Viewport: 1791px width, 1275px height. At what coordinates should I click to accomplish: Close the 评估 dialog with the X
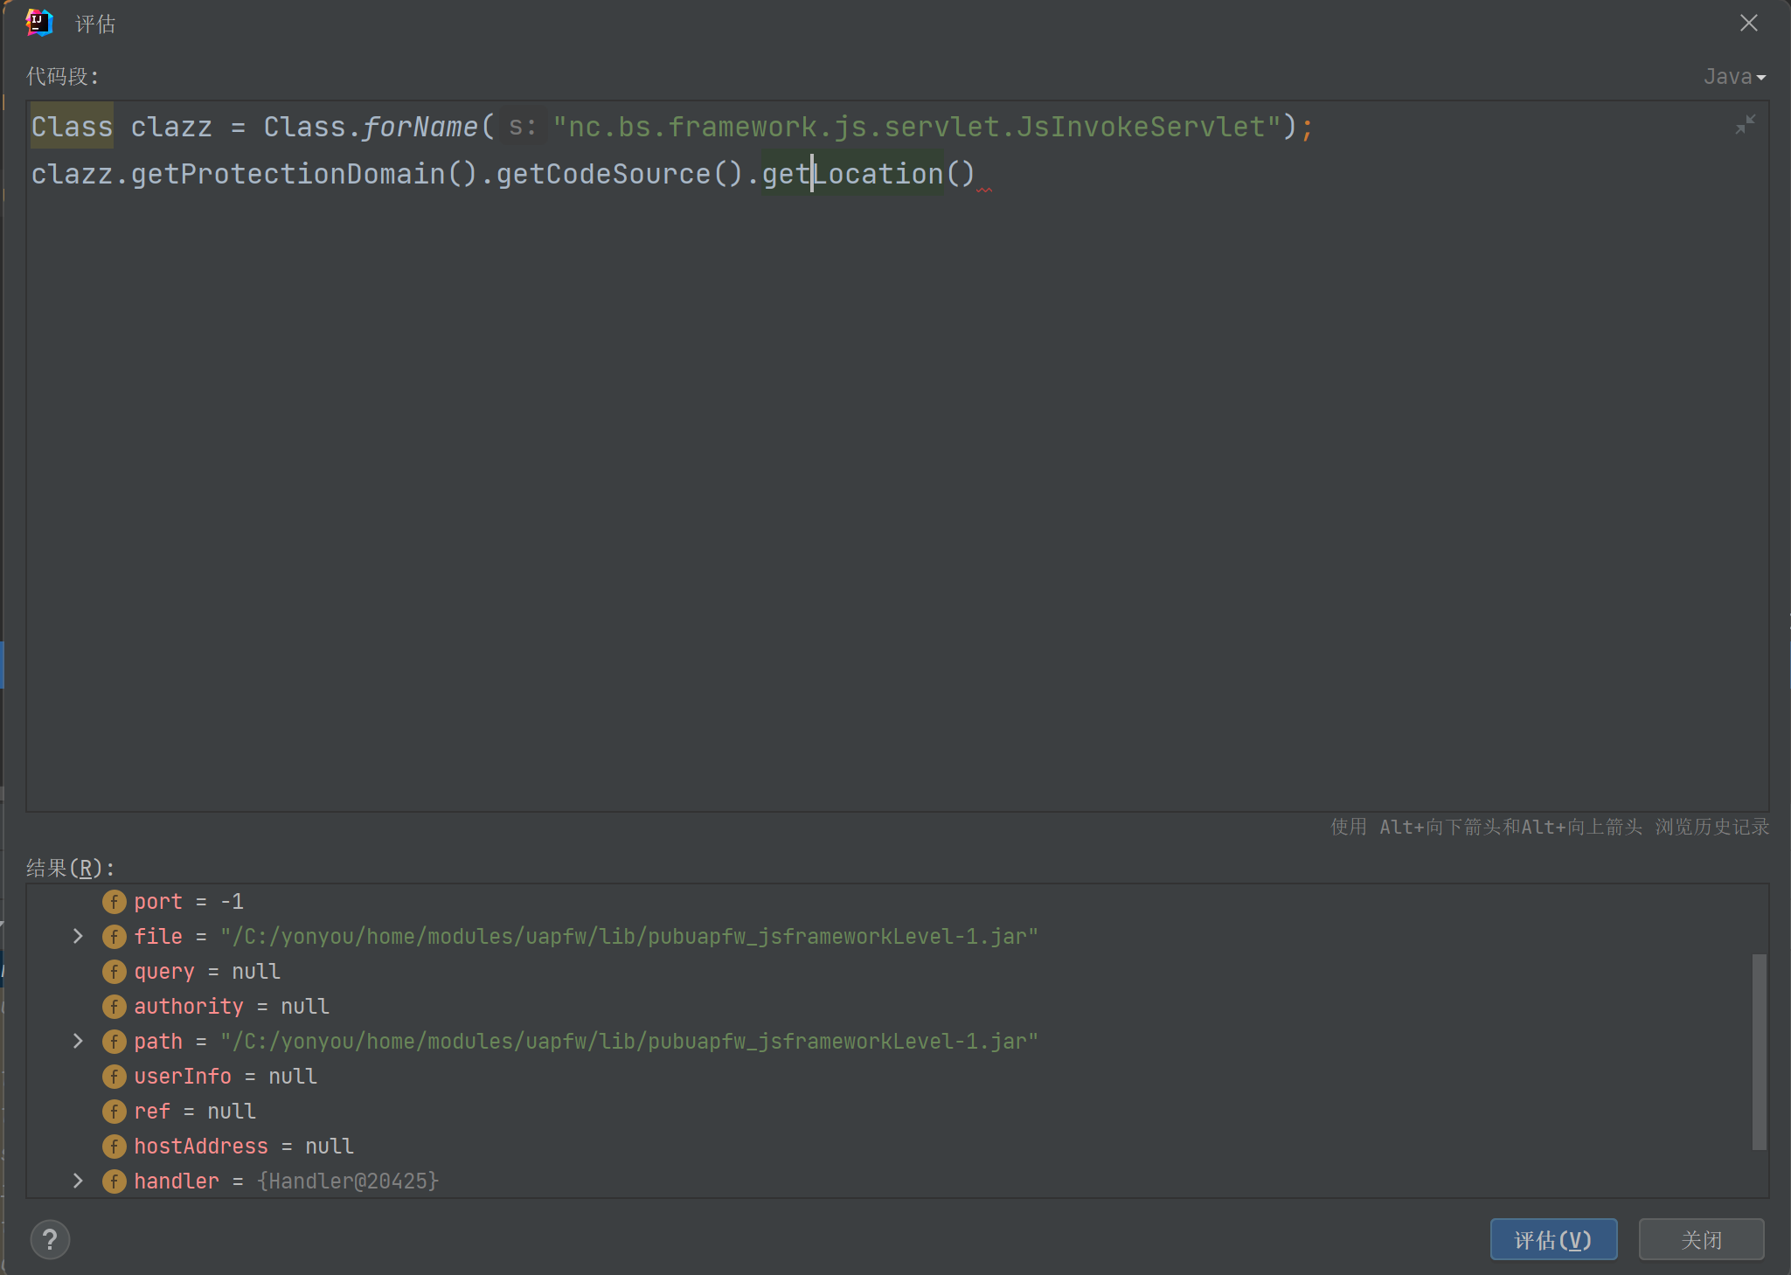point(1748,23)
